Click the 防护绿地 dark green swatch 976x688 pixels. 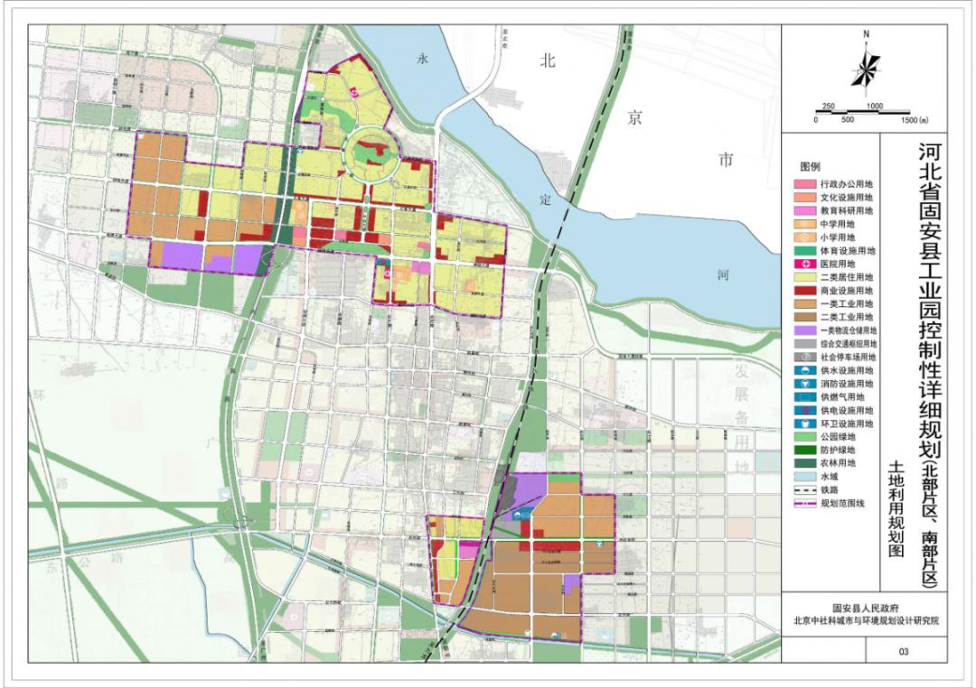[x=805, y=451]
